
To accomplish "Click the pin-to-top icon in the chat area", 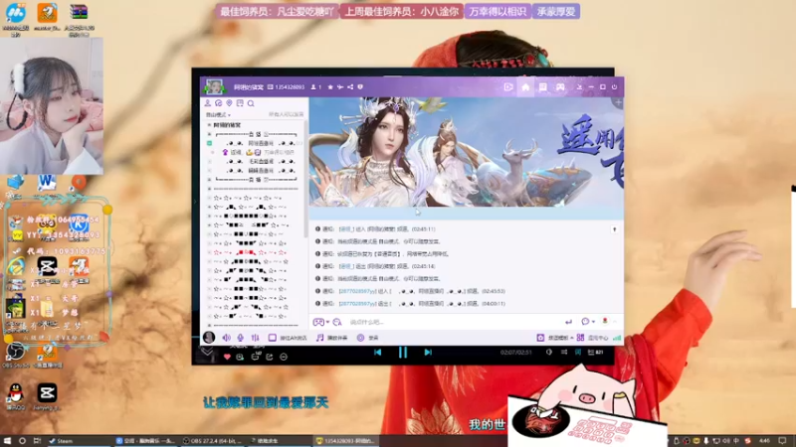I will [x=614, y=229].
